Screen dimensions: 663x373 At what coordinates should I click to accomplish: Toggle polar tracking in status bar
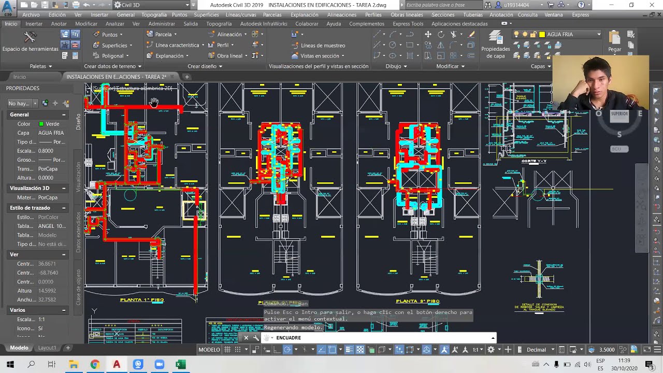(x=287, y=350)
